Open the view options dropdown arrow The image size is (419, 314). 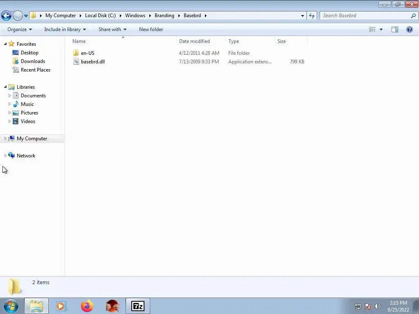coord(381,29)
